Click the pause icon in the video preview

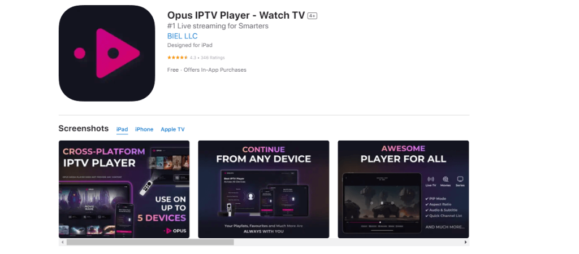382,203
